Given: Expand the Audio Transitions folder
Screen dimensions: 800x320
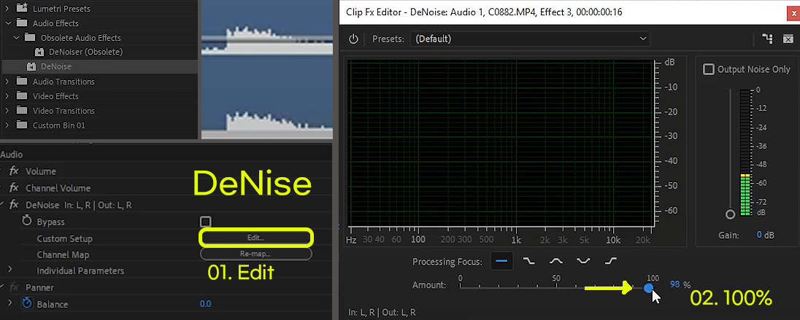Looking at the screenshot, I should tap(7, 82).
